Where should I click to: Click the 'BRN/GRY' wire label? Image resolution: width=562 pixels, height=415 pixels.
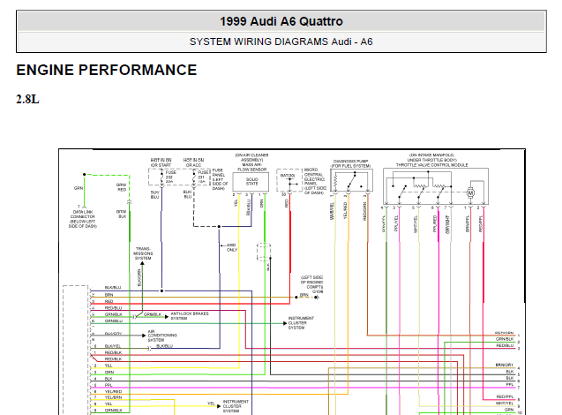505,365
